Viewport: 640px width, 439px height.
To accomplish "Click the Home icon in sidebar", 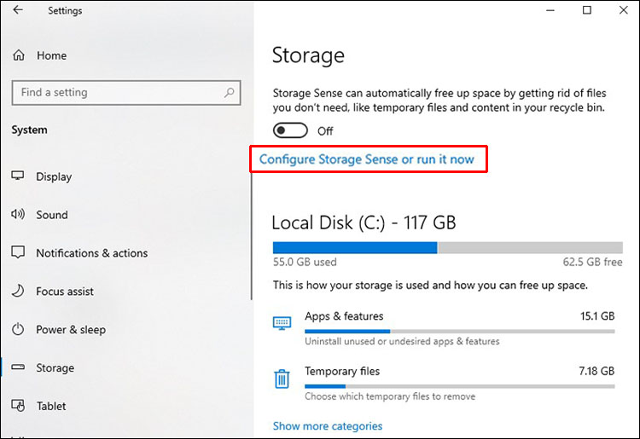I will (x=19, y=55).
